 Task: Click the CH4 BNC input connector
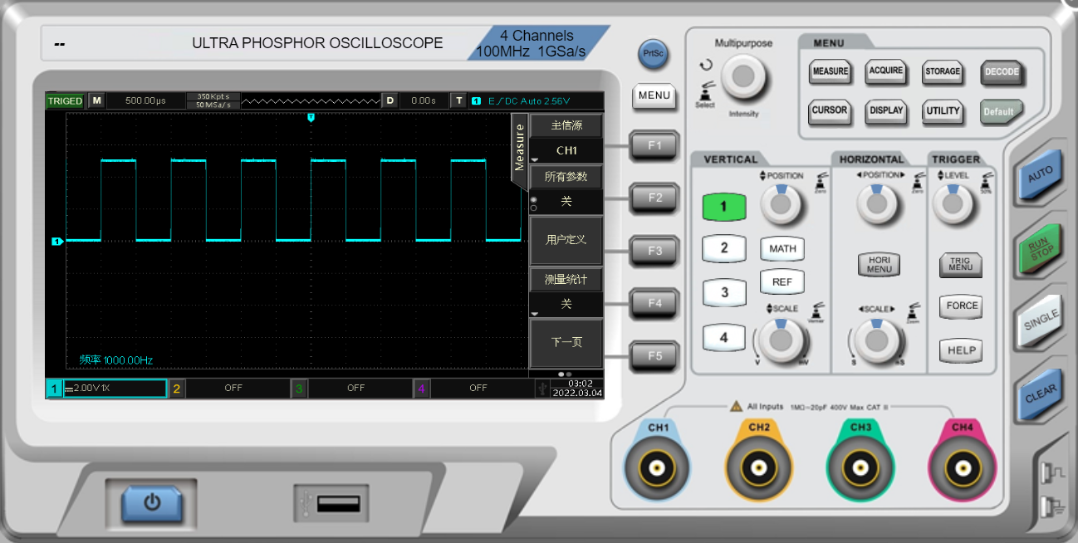pos(962,469)
